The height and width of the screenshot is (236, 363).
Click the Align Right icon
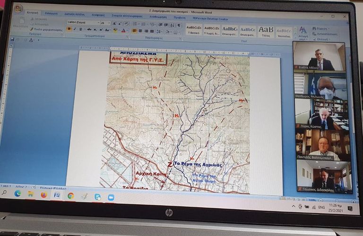[x=146, y=31]
